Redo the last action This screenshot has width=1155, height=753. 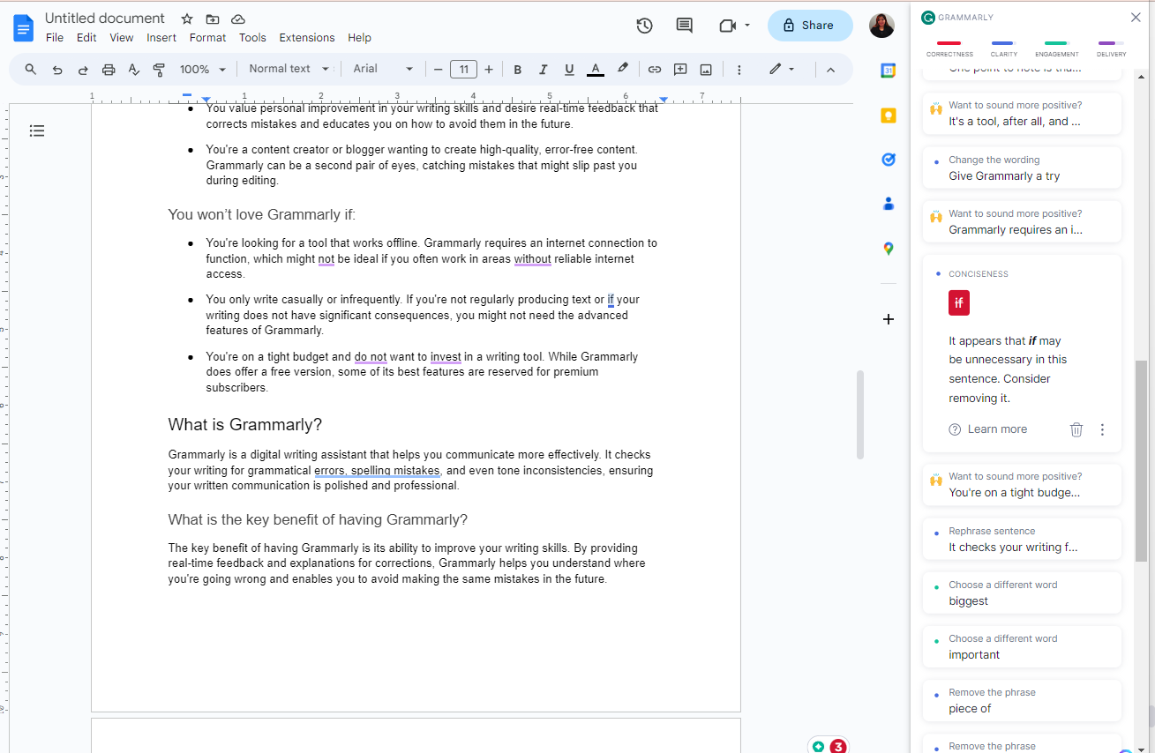(83, 69)
